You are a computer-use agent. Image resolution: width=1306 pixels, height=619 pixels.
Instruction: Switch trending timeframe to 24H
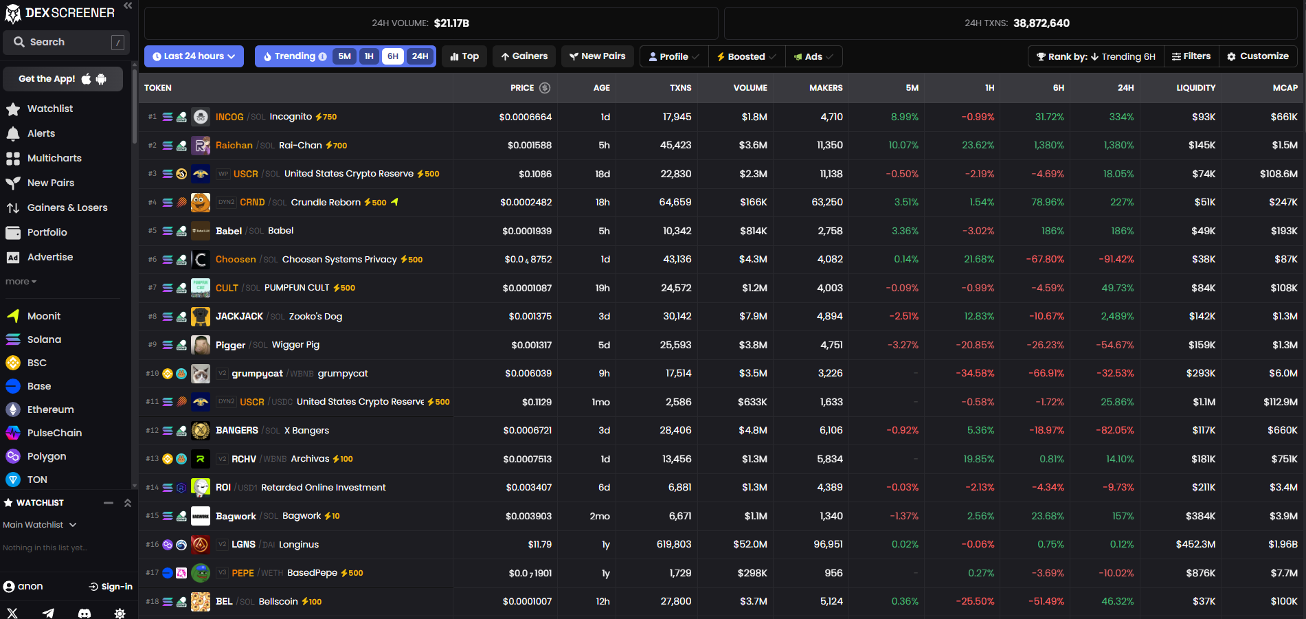420,56
